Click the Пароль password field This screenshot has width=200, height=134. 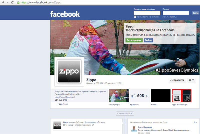(x=175, y=13)
